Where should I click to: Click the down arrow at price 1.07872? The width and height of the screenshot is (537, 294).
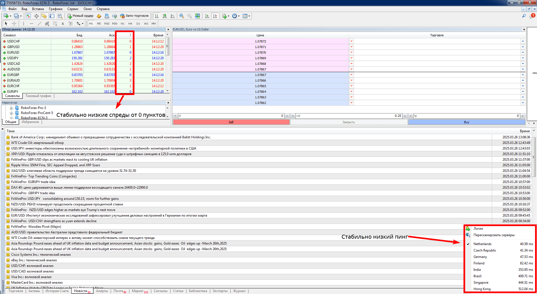pyautogui.click(x=351, y=41)
